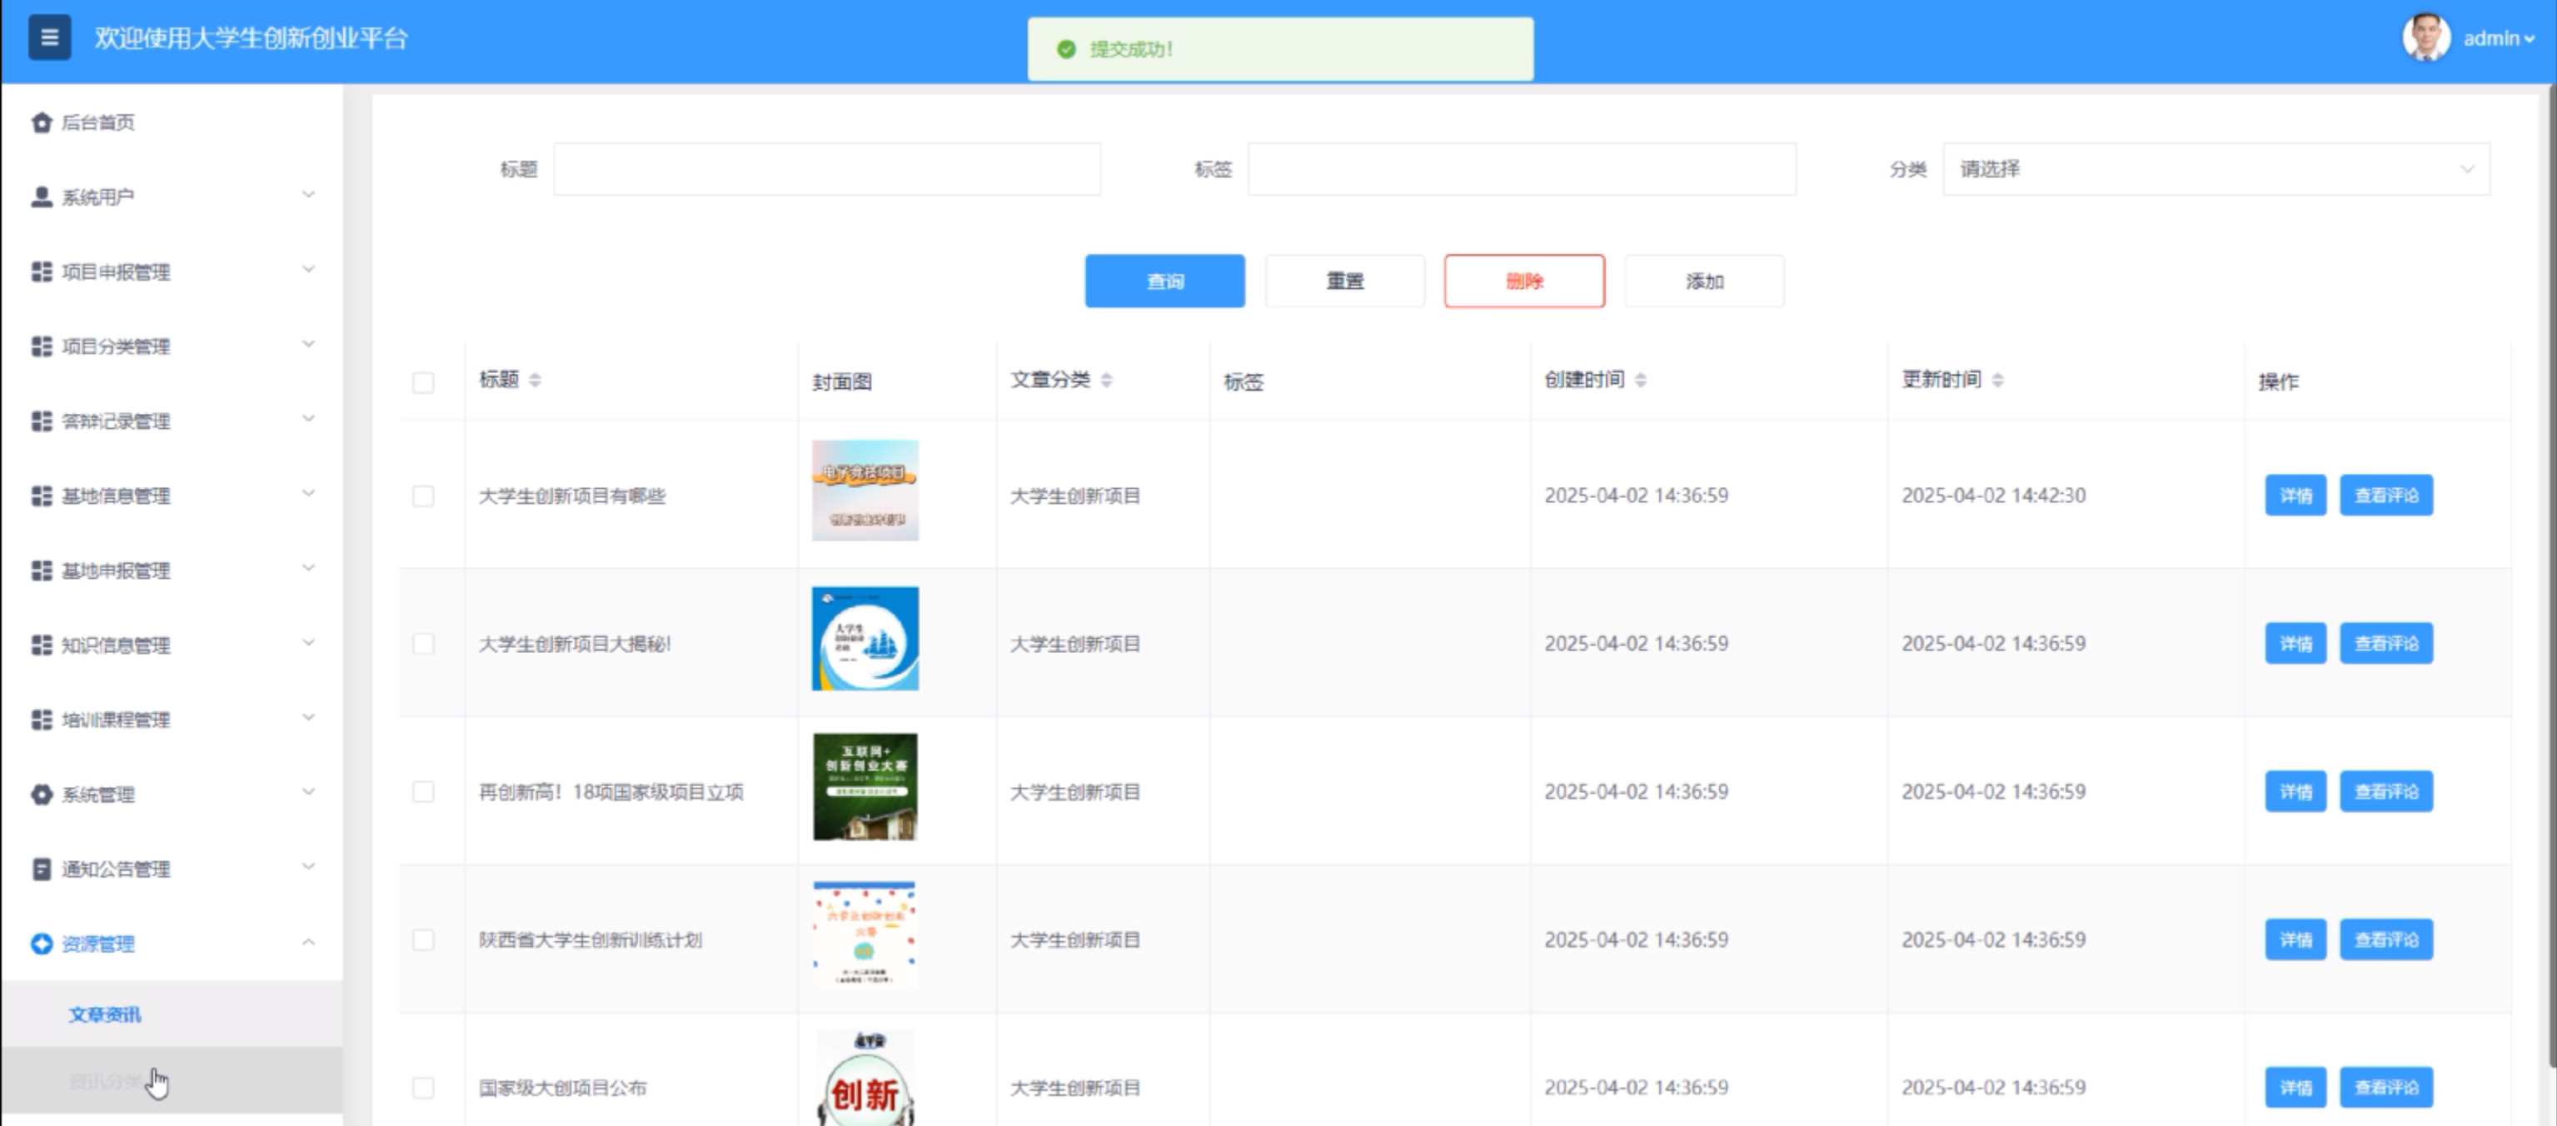2557x1126 pixels.
Task: Open the 文章资讯 submenu item
Action: 105,1014
